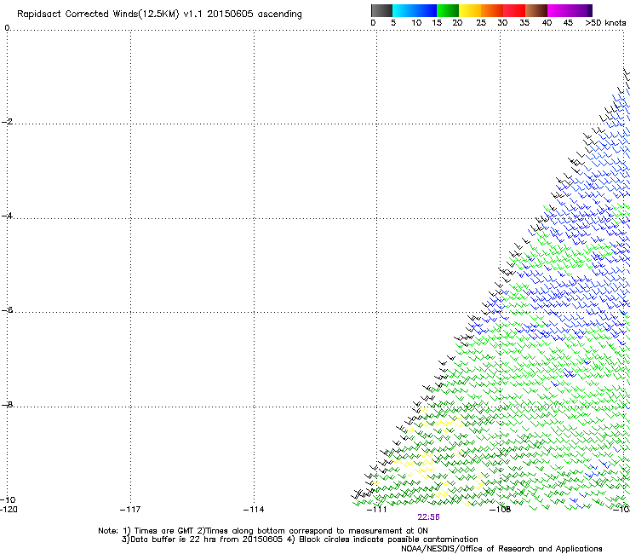This screenshot has height=554, width=630.
Task: Click the date '20150605 ascending' in title
Action: [255, 14]
